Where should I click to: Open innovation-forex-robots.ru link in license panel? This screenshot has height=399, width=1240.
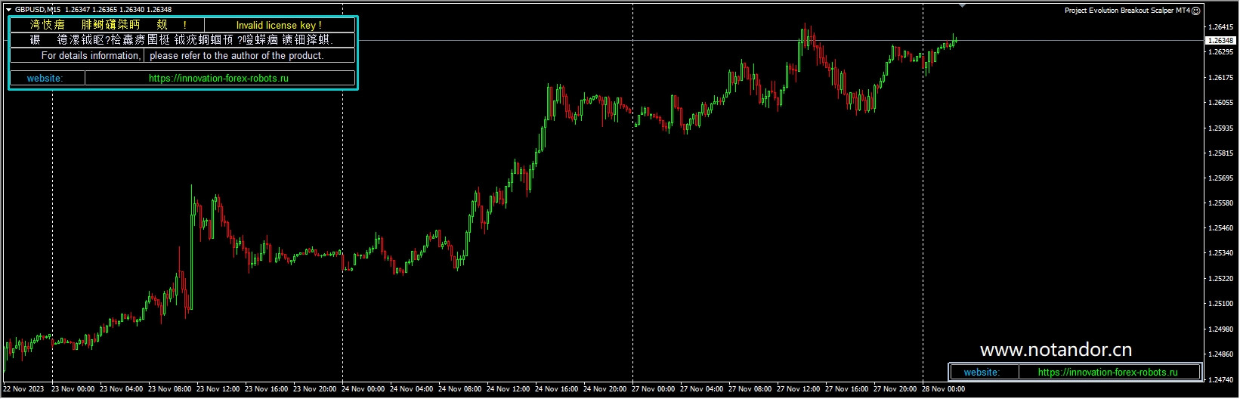[218, 78]
